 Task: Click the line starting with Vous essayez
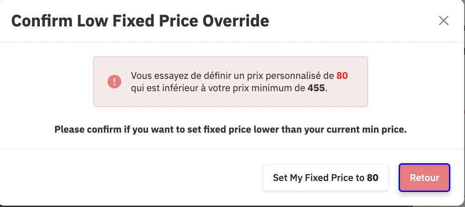coord(233,76)
